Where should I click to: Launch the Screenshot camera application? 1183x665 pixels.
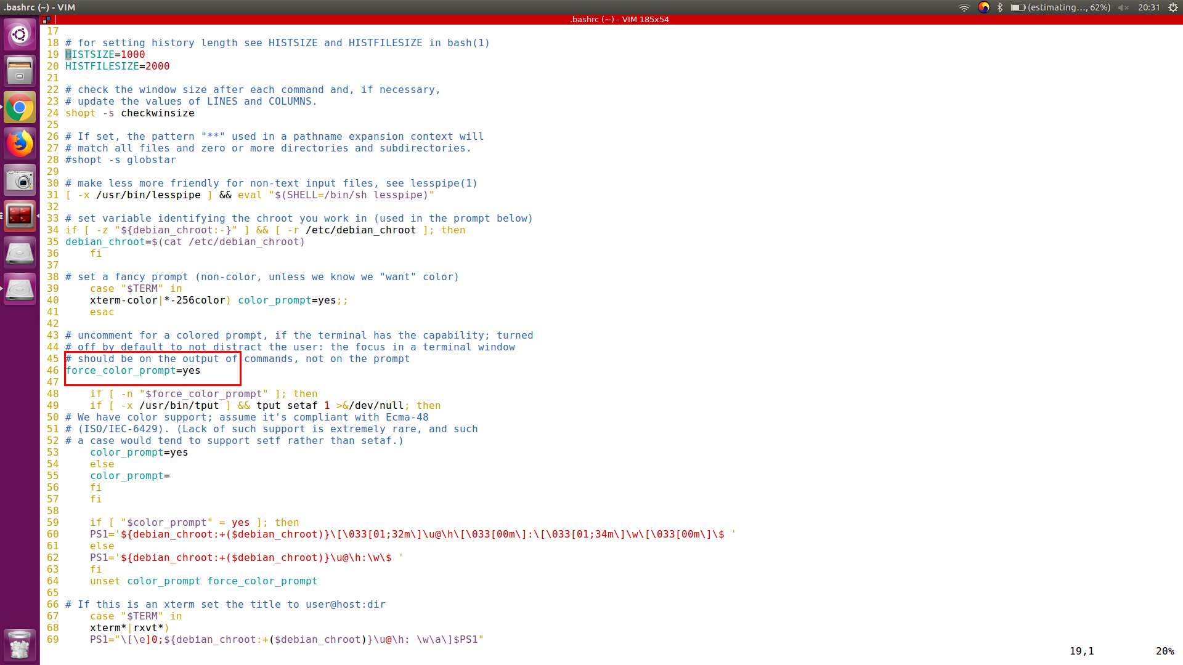pyautogui.click(x=20, y=180)
